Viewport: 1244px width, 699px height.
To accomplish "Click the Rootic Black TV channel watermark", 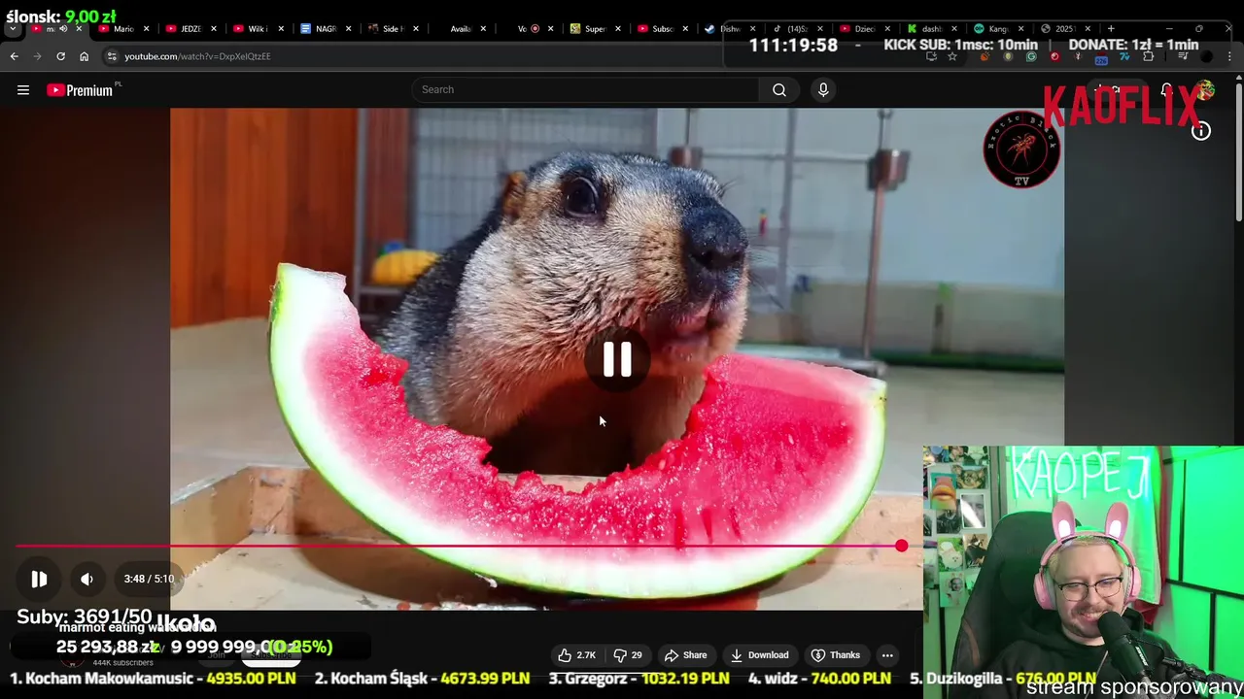I will click(1021, 149).
